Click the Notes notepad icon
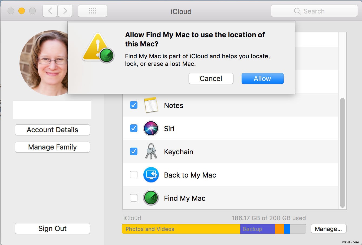The width and height of the screenshot is (362, 245). (x=151, y=105)
